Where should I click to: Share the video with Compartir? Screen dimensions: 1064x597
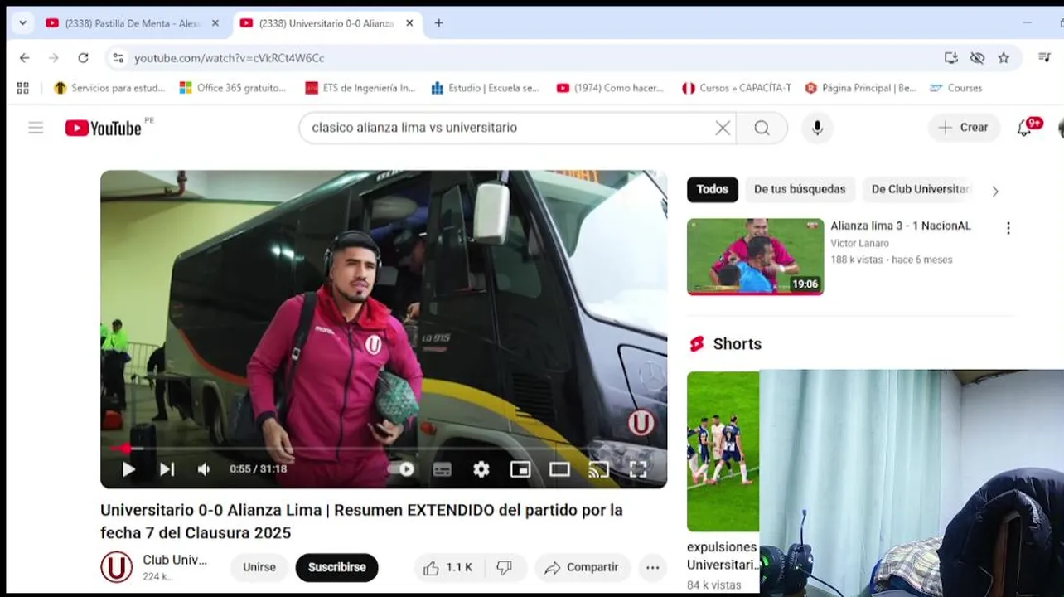pyautogui.click(x=582, y=568)
